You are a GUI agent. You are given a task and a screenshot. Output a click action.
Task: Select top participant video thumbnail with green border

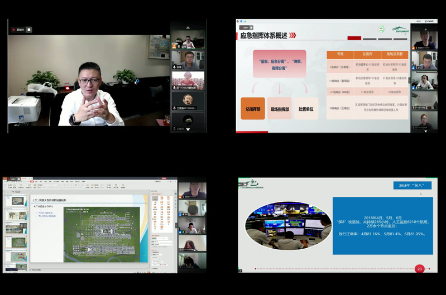188,39
